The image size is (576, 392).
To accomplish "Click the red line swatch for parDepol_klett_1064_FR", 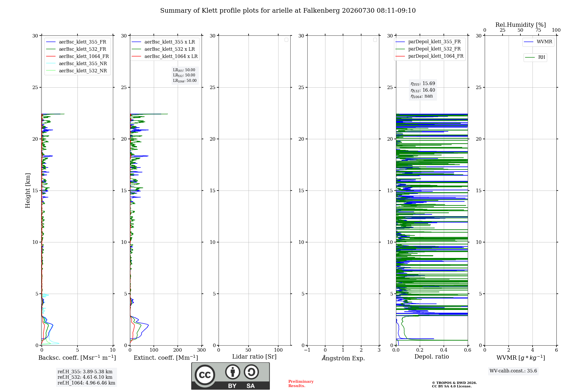I will (x=400, y=56).
